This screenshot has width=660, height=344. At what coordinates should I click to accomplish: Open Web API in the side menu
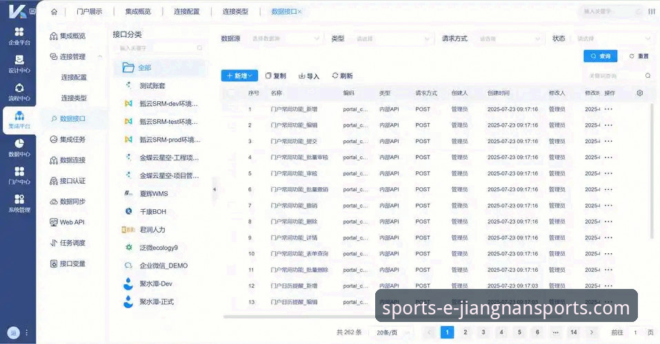[x=68, y=222]
